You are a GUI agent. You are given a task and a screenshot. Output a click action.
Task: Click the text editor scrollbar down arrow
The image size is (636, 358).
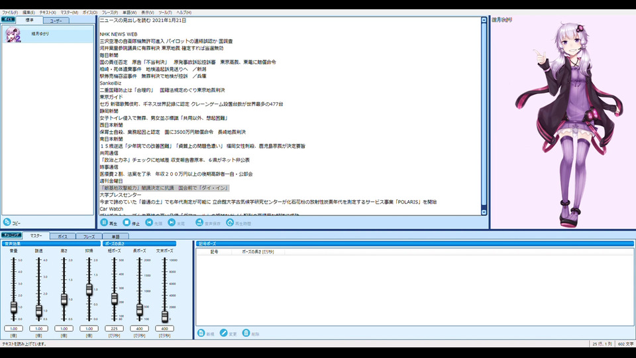point(484,212)
